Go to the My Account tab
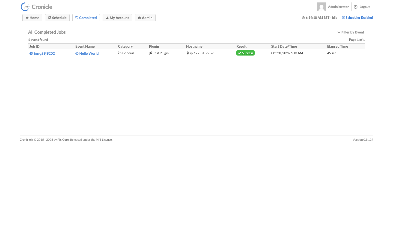 (x=117, y=18)
